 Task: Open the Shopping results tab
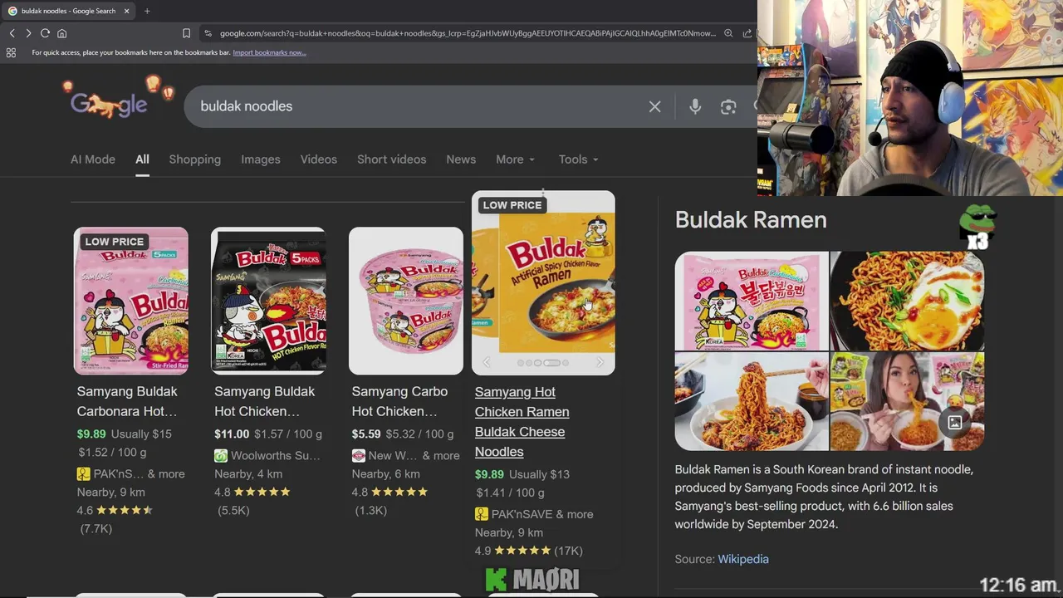[195, 159]
